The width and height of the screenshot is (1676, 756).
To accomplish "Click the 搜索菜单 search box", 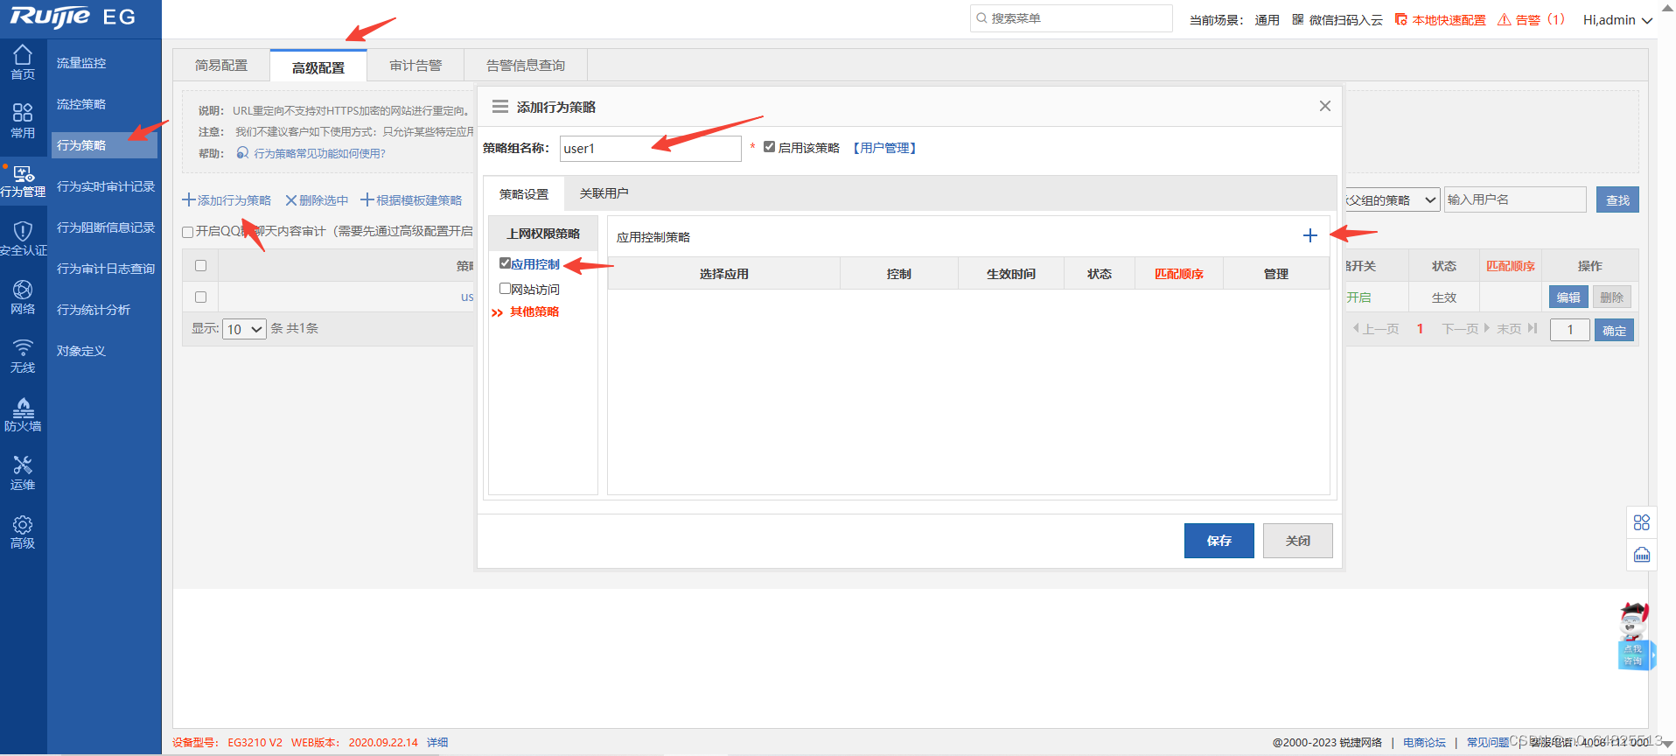I will [1071, 18].
